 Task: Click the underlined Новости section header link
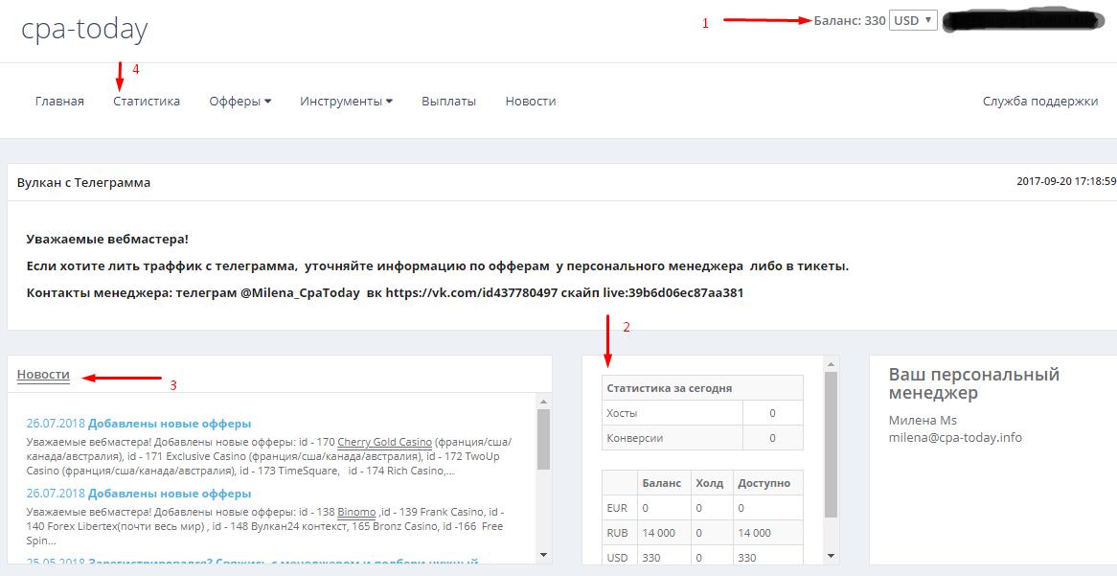pyautogui.click(x=42, y=375)
